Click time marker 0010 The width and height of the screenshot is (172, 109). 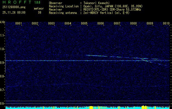pyautogui.click(x=166, y=23)
